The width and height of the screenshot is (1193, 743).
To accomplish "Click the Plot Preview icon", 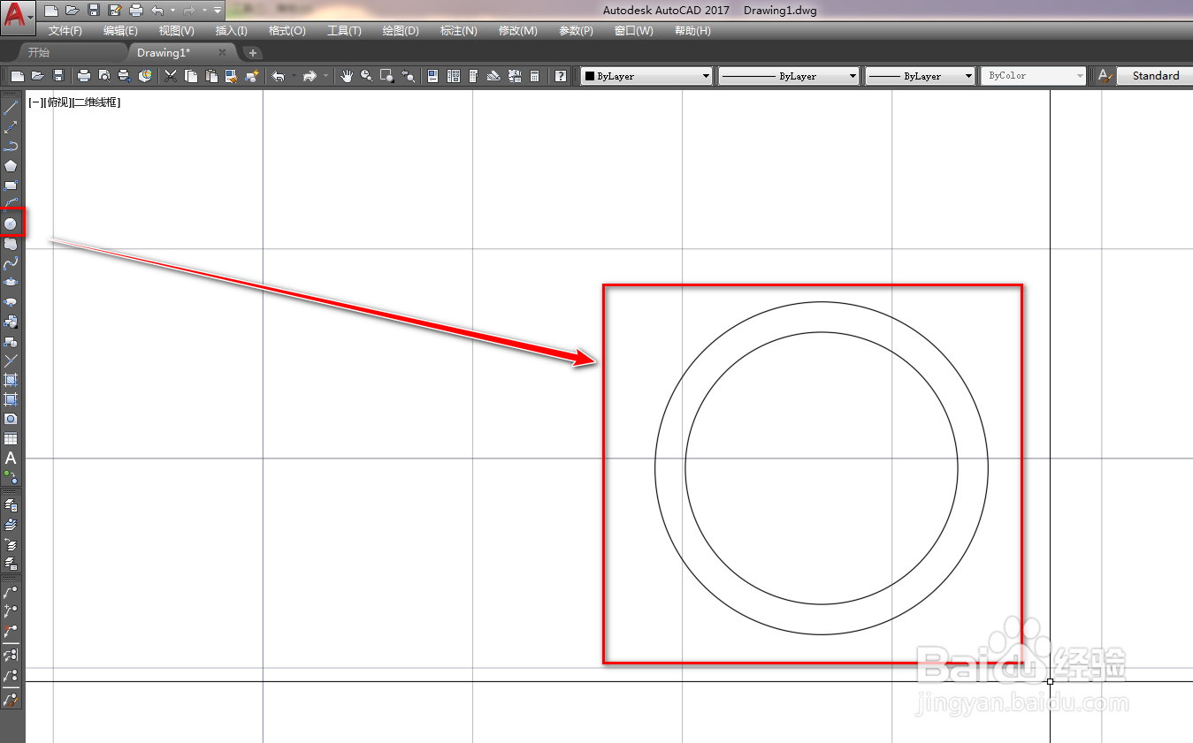I will (x=104, y=76).
